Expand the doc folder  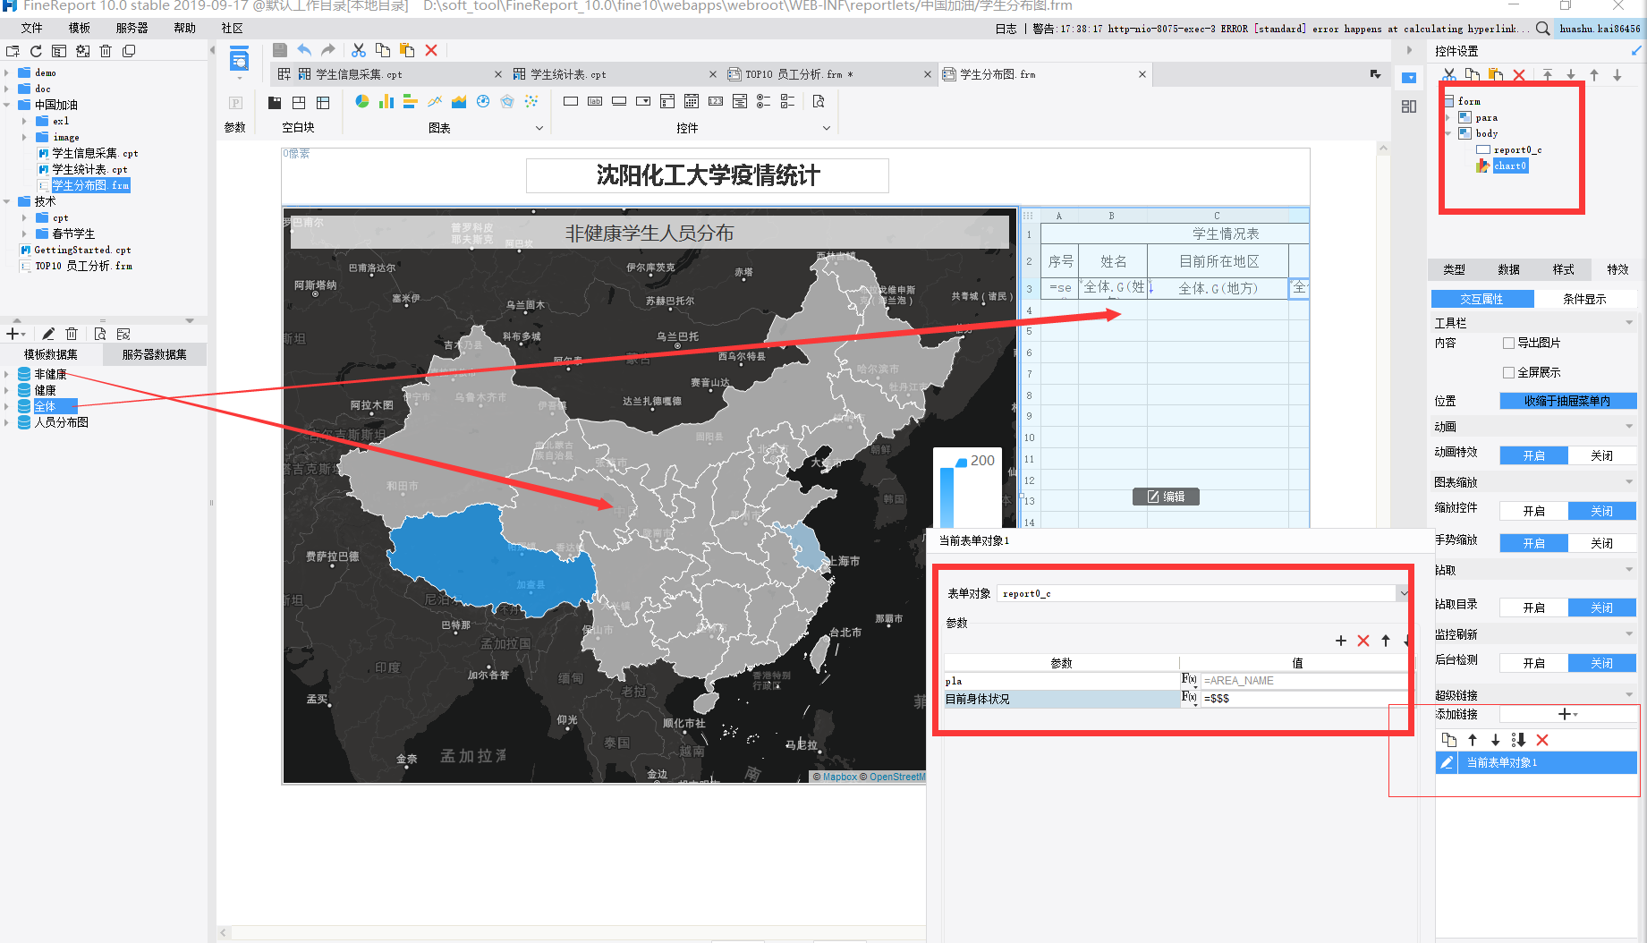pos(7,89)
